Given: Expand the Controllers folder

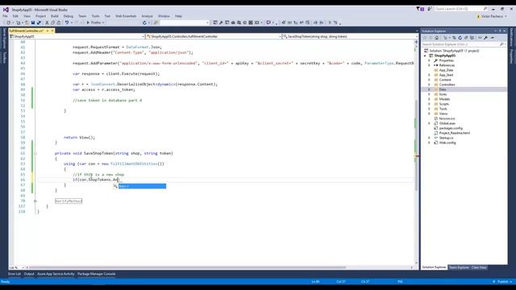Looking at the screenshot, I should [429, 85].
